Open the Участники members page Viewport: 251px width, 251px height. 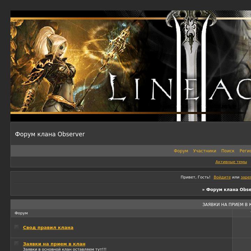204,151
